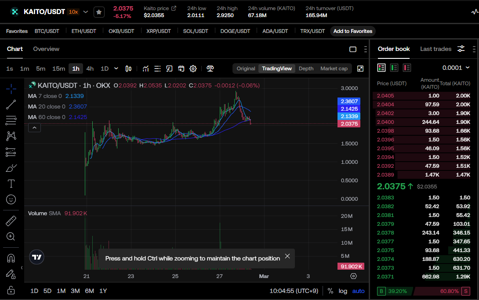Switch to the Overview tab
This screenshot has height=300, width=479.
coord(46,49)
